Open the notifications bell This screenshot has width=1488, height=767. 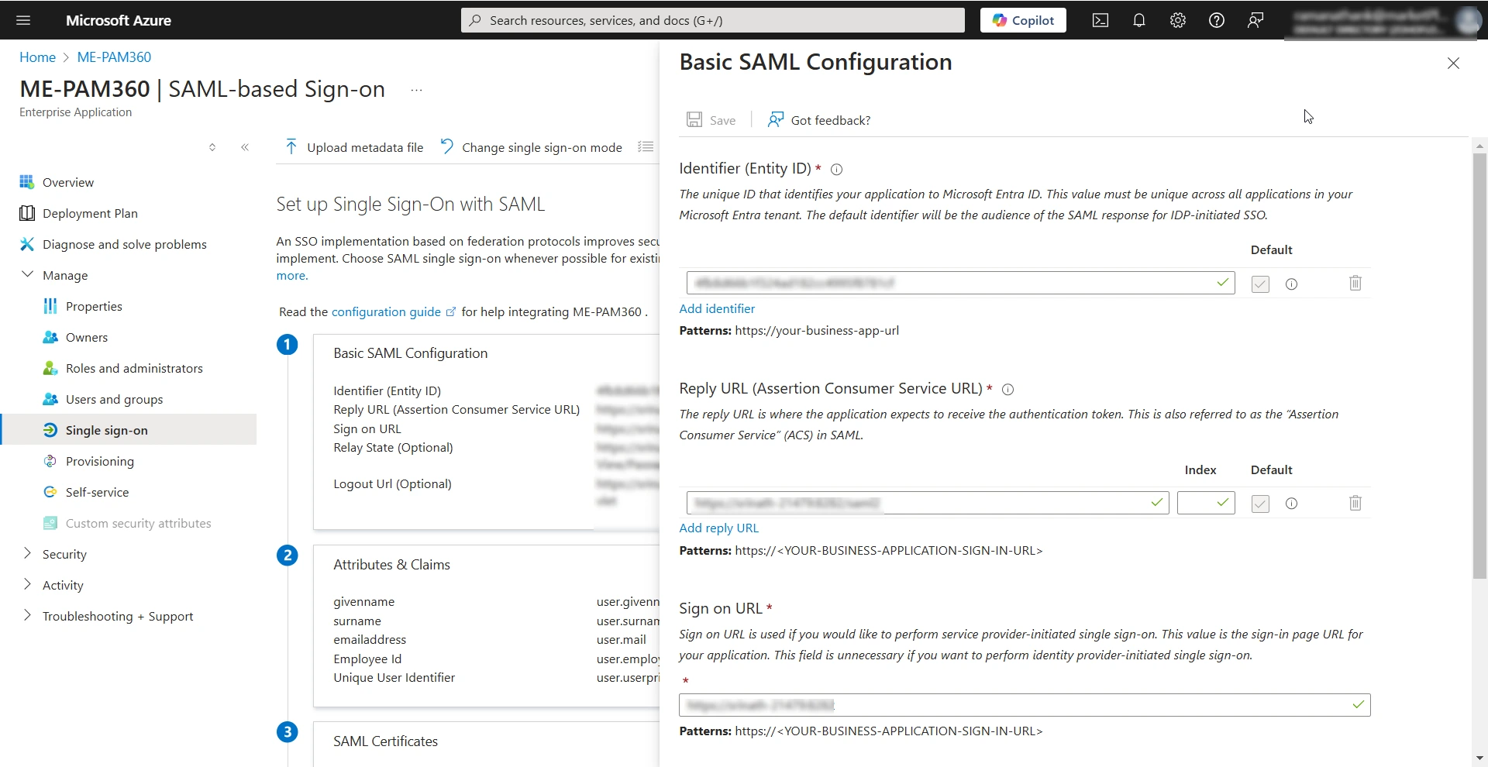(x=1138, y=20)
